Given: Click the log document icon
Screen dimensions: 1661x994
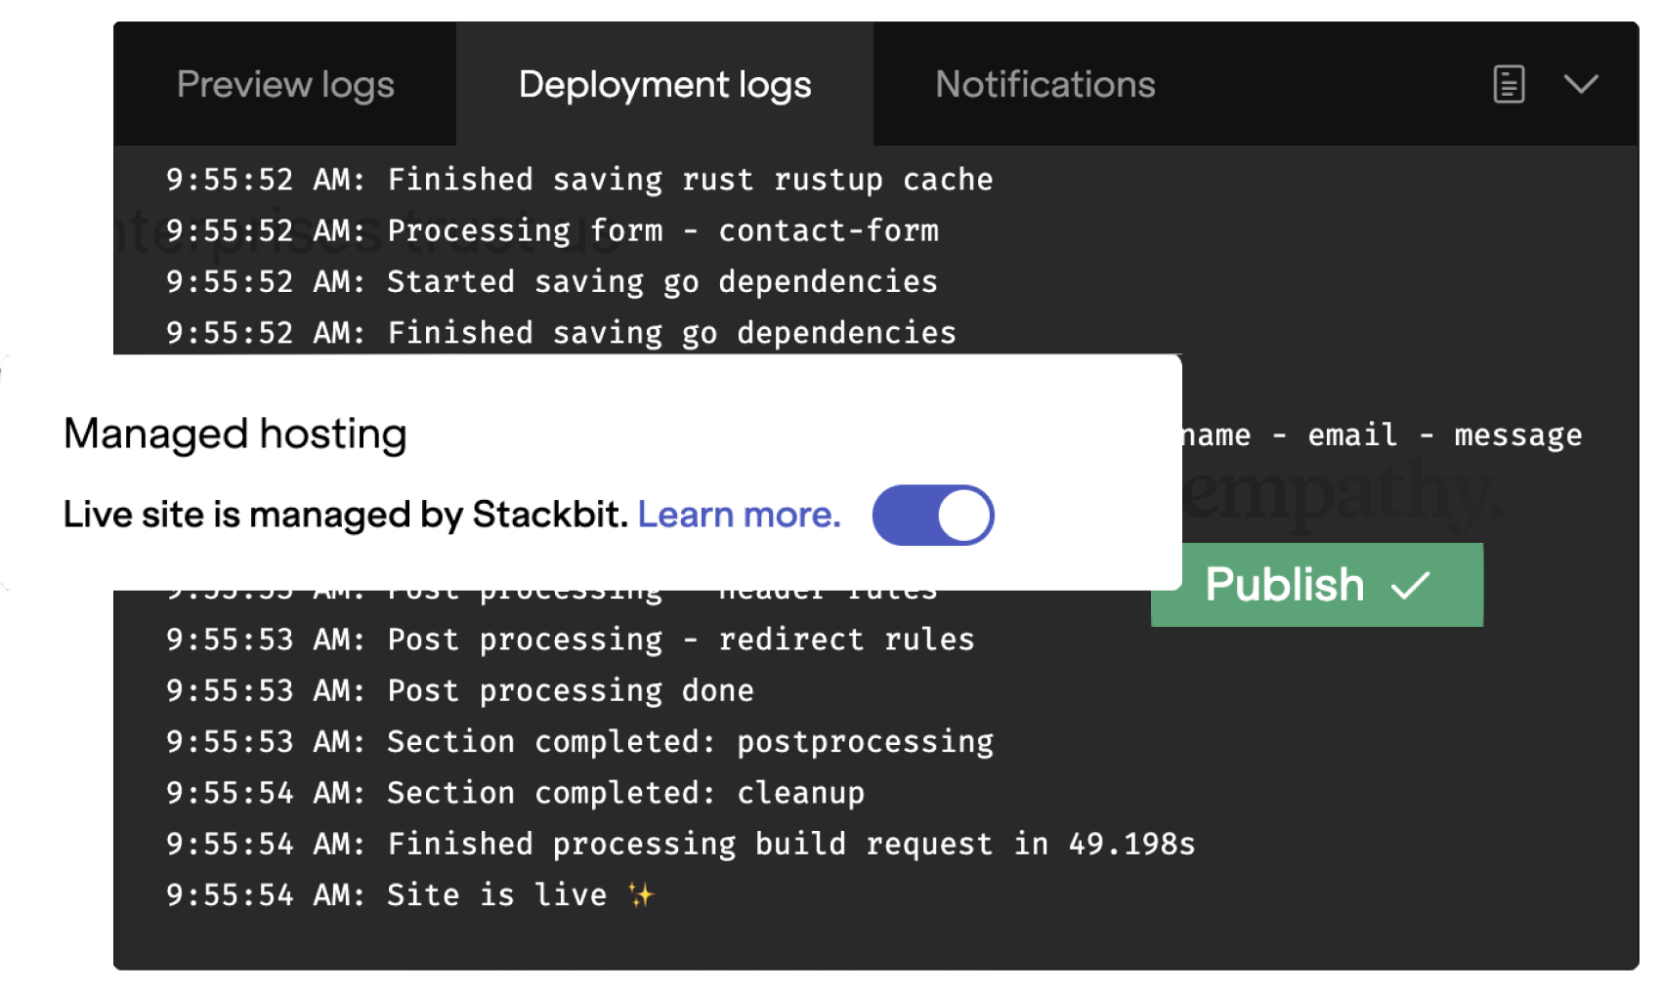Looking at the screenshot, I should click(1509, 84).
